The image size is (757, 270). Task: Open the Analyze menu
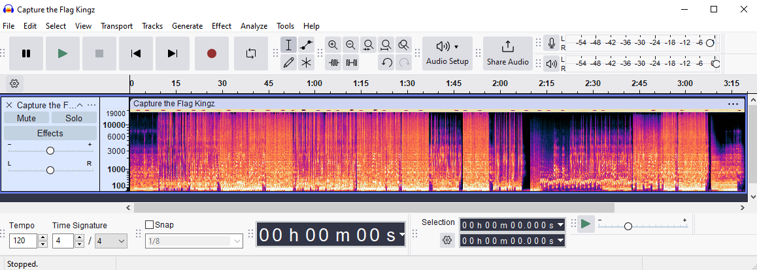254,26
